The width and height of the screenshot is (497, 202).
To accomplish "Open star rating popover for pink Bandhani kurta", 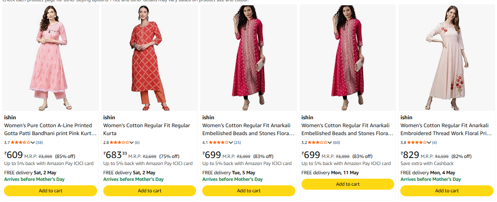I will [x=21, y=143].
